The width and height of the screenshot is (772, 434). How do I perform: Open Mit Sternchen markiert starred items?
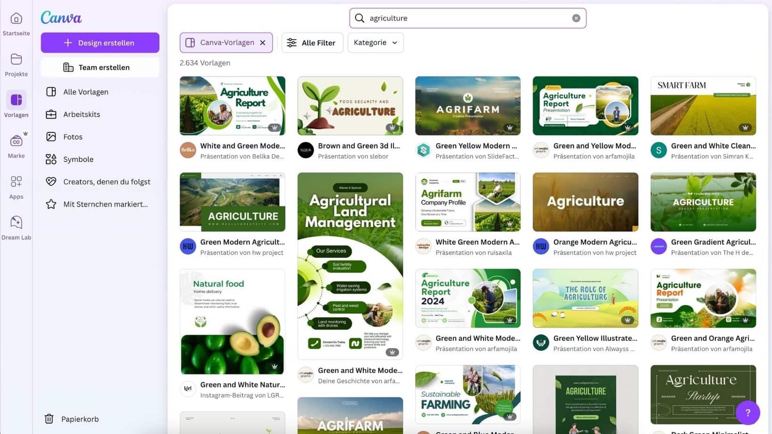(x=105, y=204)
